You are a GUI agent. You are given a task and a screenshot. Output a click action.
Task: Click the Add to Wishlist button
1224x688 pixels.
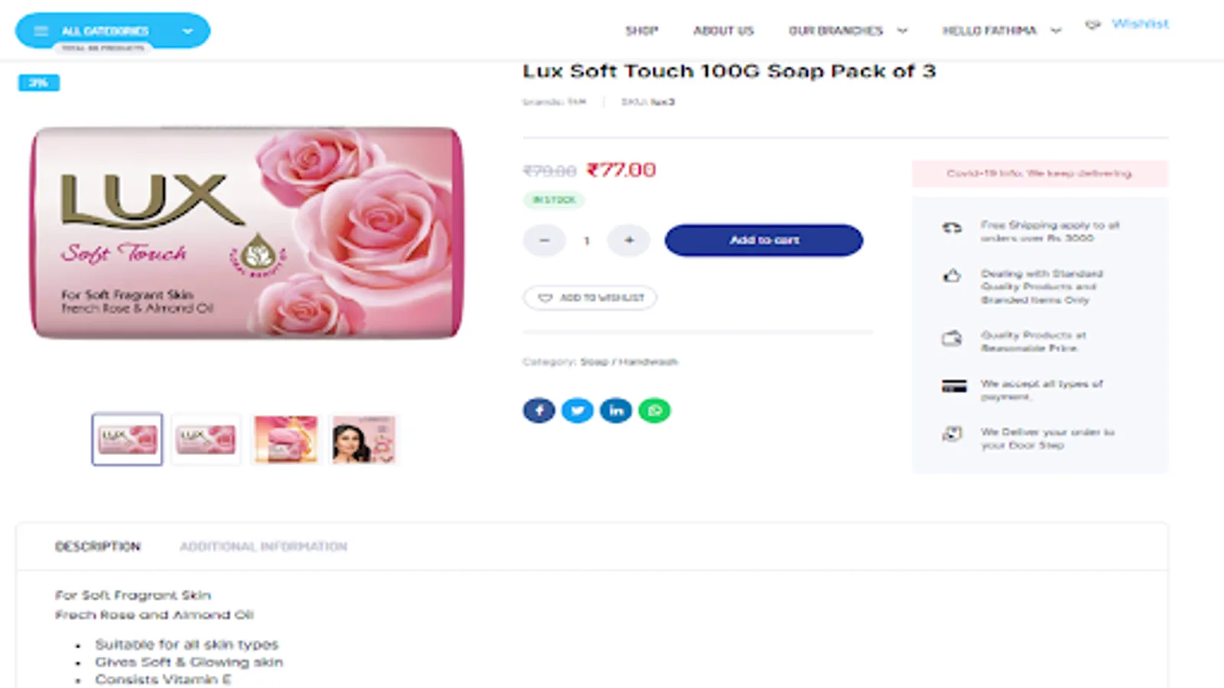tap(590, 297)
